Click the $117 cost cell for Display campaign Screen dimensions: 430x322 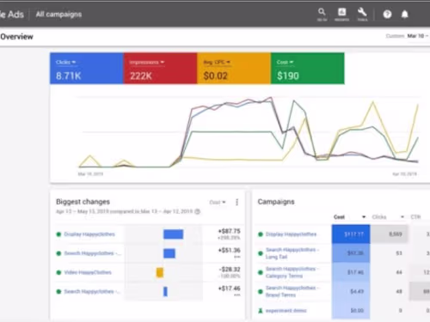click(351, 234)
